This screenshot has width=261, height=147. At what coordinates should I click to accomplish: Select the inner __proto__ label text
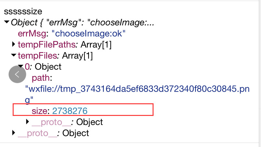point(51,122)
